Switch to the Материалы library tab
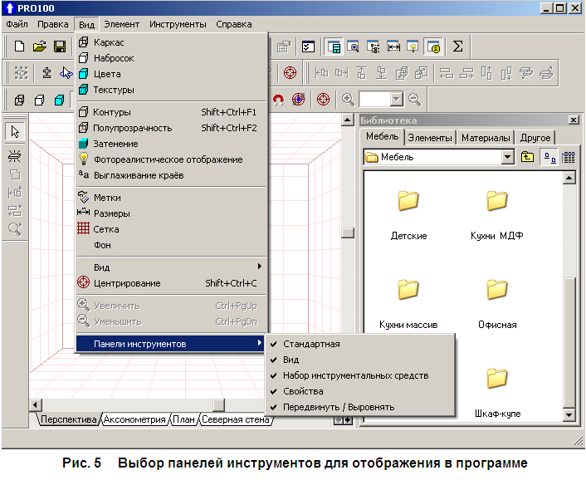586x480 pixels. 486,138
